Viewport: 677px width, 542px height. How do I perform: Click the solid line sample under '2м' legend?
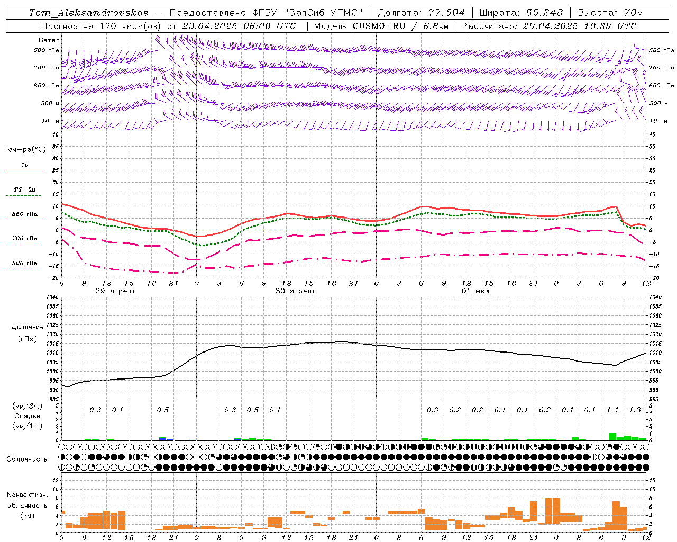point(24,171)
